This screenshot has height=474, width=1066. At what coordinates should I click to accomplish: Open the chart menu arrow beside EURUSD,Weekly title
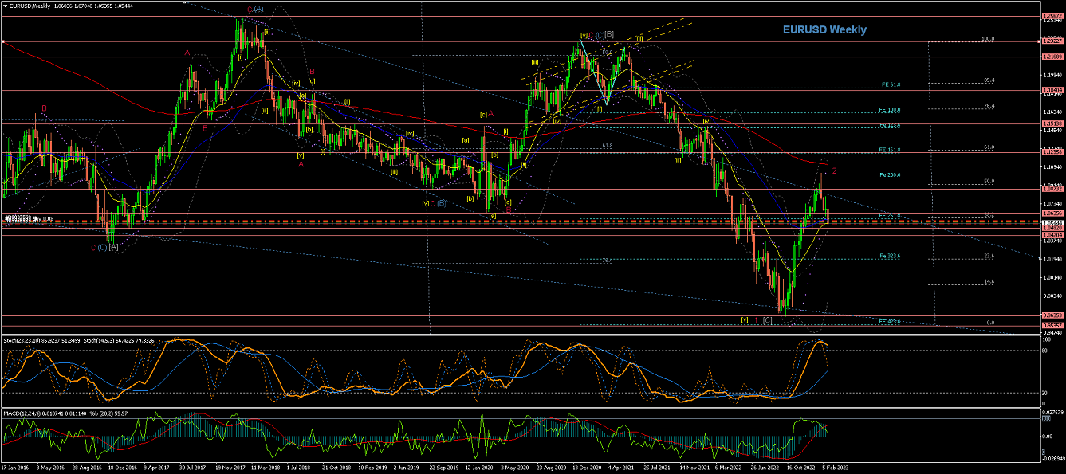click(x=6, y=6)
